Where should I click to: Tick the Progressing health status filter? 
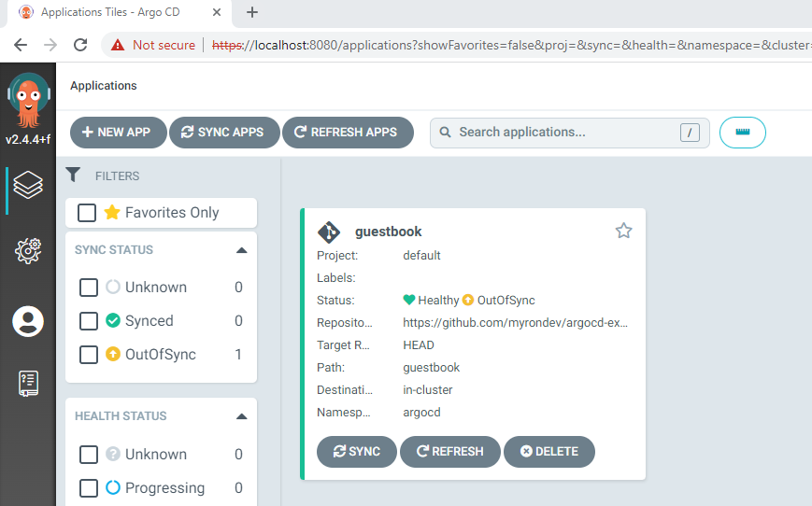(x=89, y=488)
